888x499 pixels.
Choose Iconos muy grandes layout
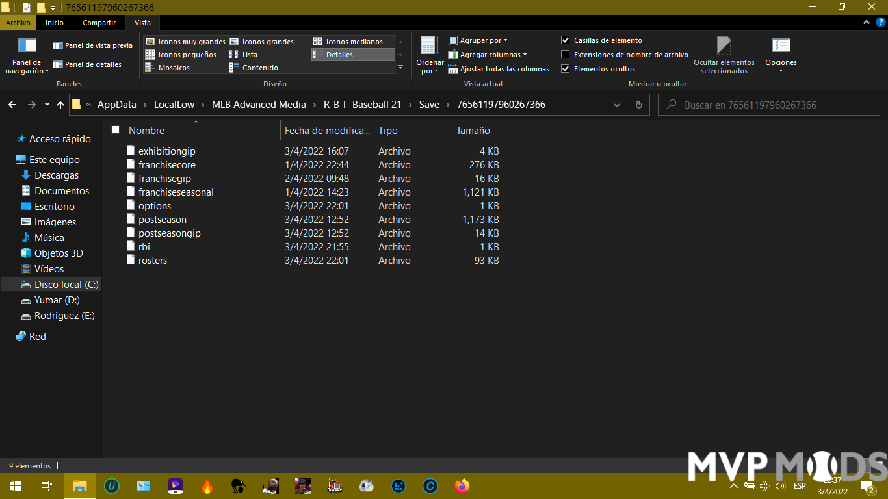click(185, 42)
